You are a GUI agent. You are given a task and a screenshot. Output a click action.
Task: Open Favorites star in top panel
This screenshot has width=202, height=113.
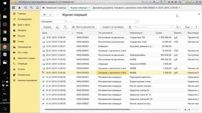pyautogui.click(x=20, y=8)
